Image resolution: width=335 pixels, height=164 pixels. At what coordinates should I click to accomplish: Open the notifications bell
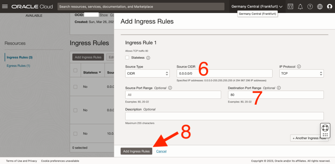[x=300, y=7]
